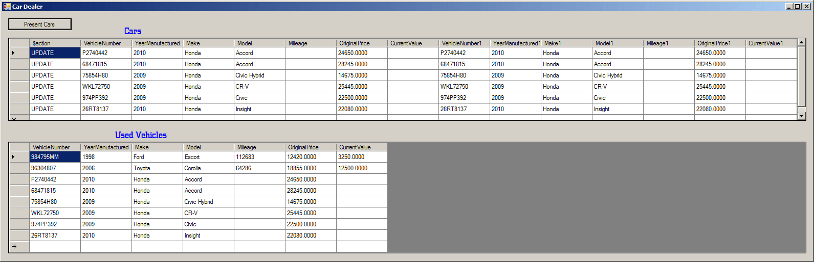Select the 1998 YearManufactured cell
The width and height of the screenshot is (814, 262).
[x=106, y=157]
